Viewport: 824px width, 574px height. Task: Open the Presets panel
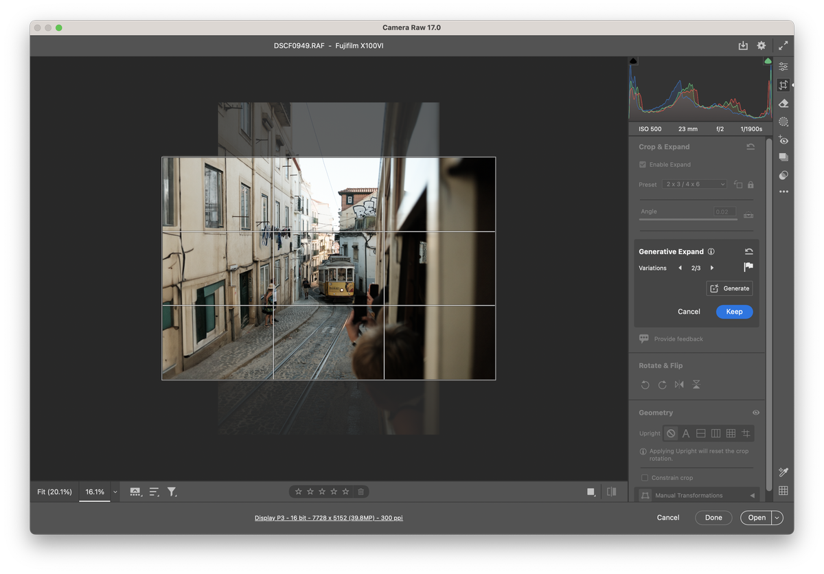[x=783, y=157]
